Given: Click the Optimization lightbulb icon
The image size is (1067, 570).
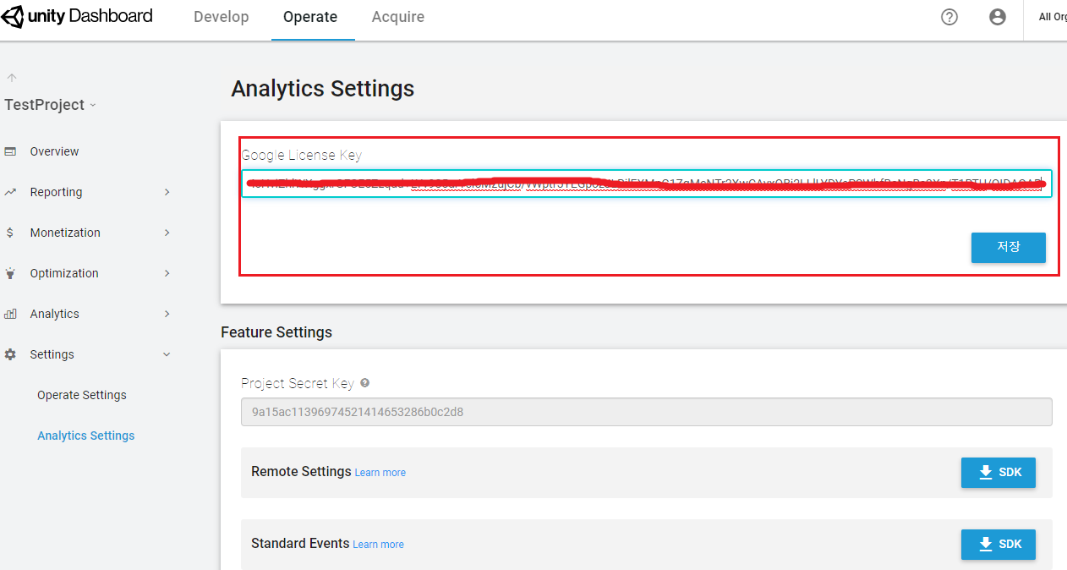Looking at the screenshot, I should 10,273.
